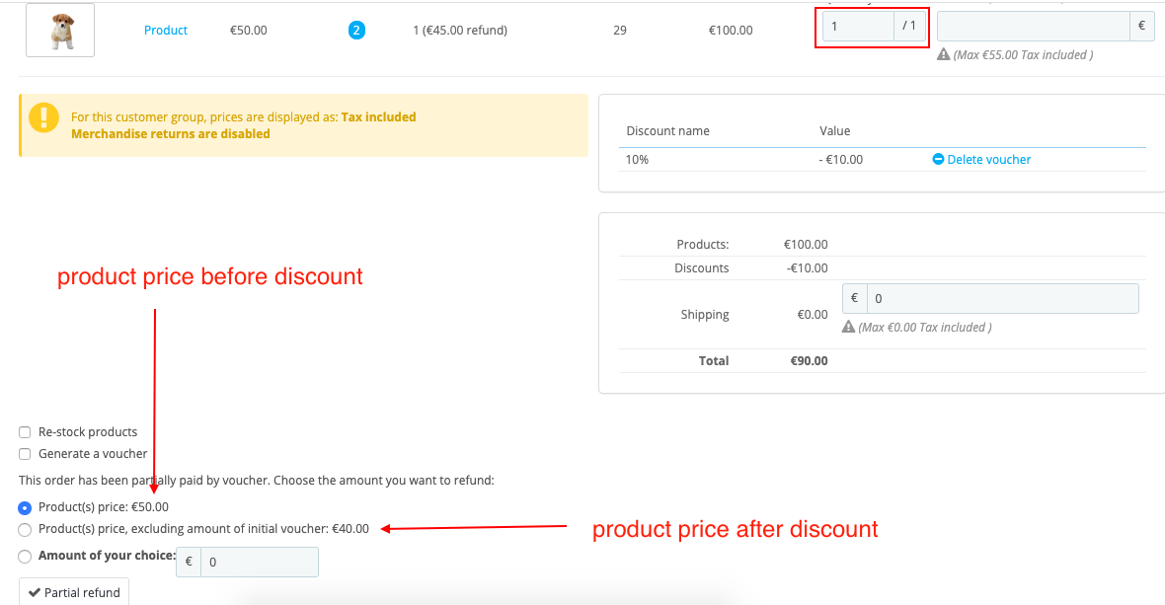1165x605 pixels.
Task: Select the Product(s) price €50.00 option
Action: [x=24, y=507]
